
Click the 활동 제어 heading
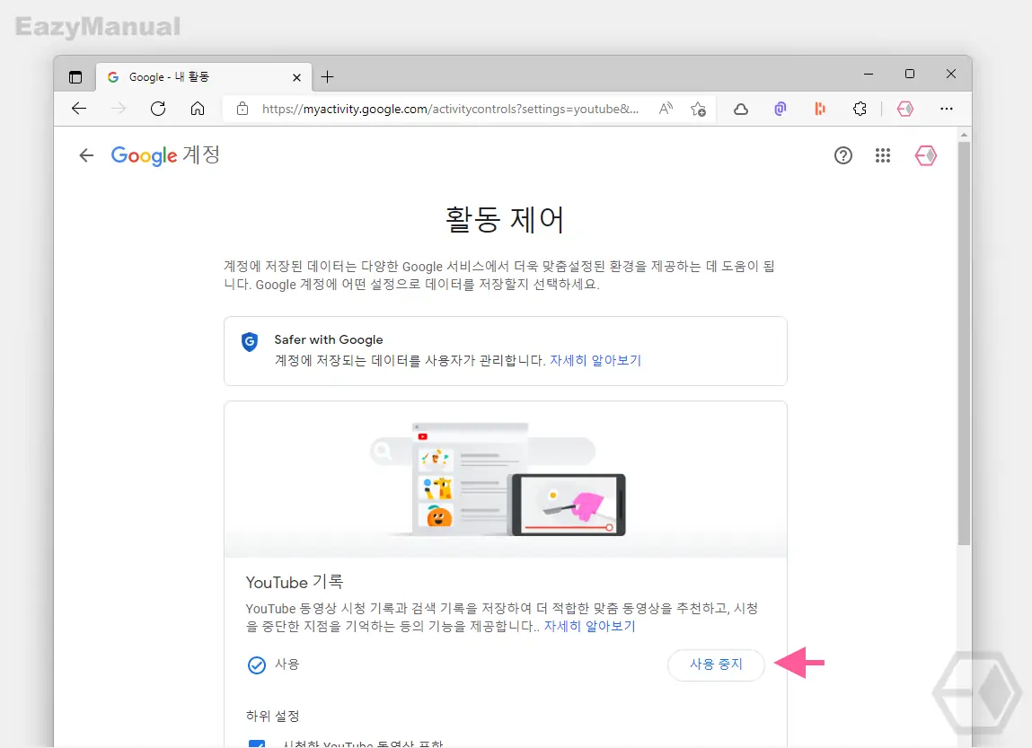pos(506,220)
